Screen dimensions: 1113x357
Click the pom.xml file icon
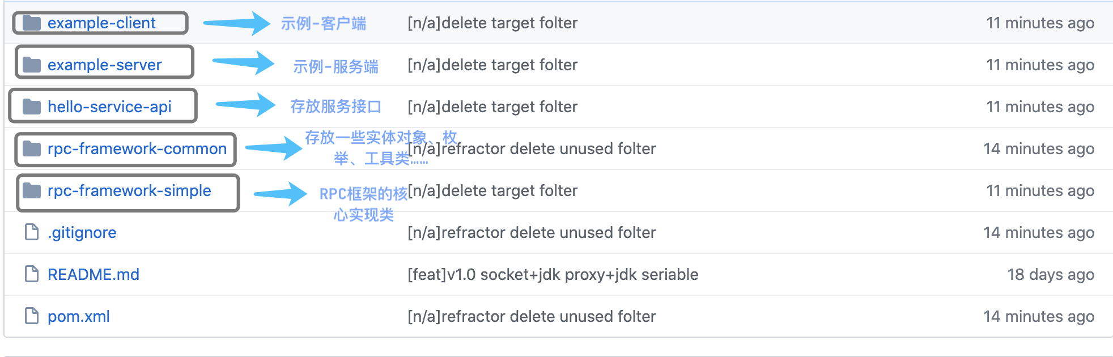coord(32,316)
